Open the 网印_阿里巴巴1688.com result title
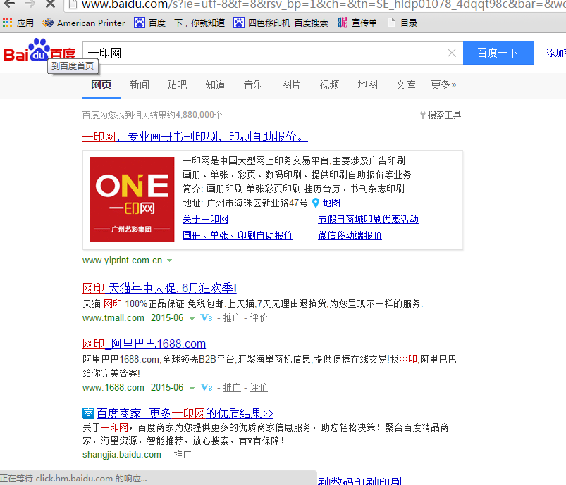The height and width of the screenshot is (485, 566). [144, 344]
